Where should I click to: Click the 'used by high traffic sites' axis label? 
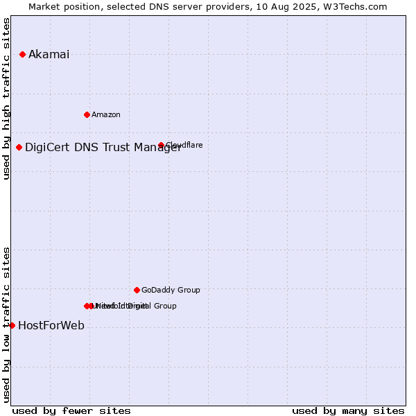6,98
